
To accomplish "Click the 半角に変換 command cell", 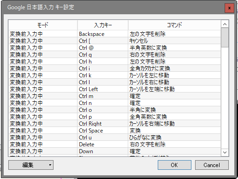I will pyautogui.click(x=174, y=110).
